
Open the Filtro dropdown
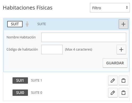click(110, 8)
